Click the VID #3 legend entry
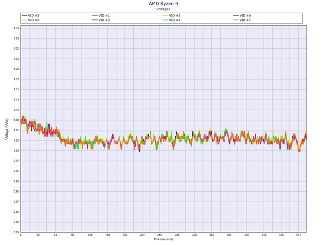The width and height of the screenshot is (327, 245). point(171,16)
